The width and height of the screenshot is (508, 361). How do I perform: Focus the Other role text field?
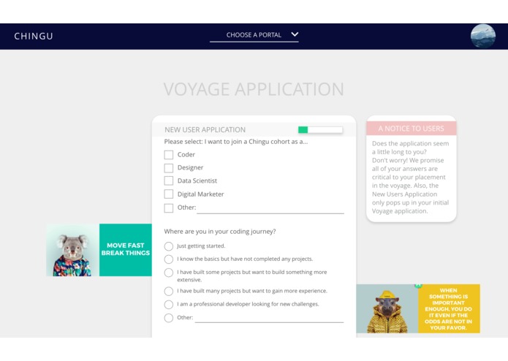(270, 209)
